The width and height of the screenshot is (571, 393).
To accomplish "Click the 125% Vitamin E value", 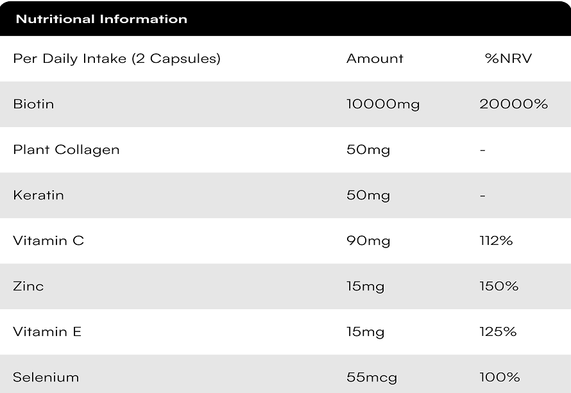I will [498, 332].
